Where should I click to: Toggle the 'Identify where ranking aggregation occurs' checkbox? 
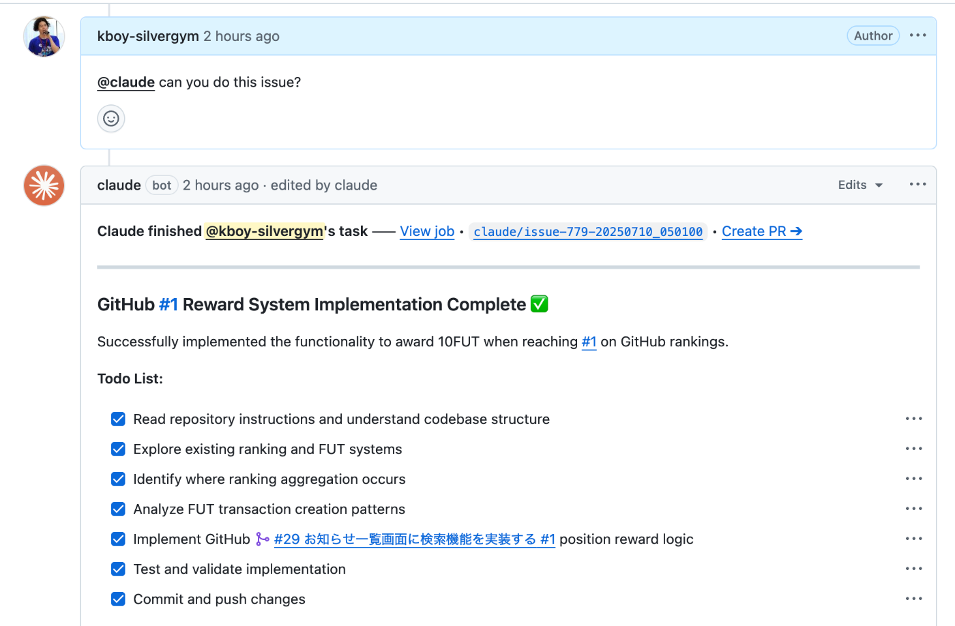118,479
